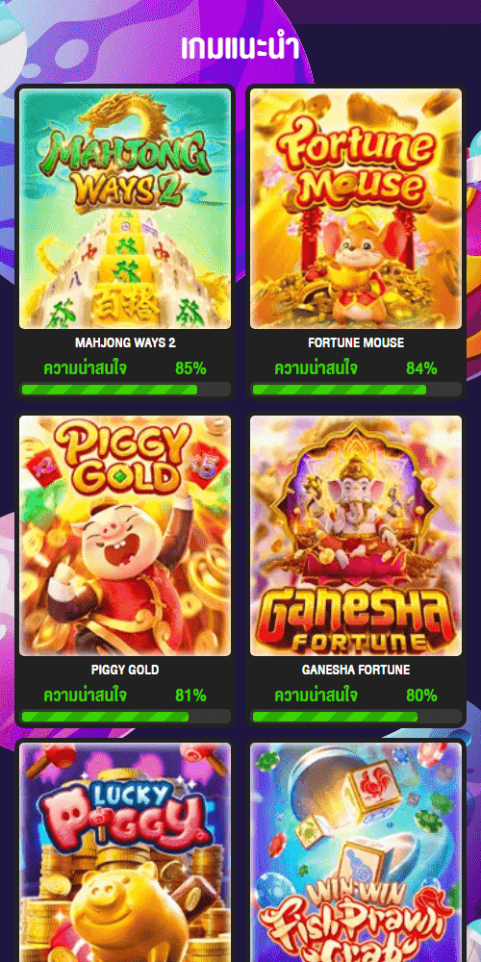The width and height of the screenshot is (481, 962).
Task: Open the Piggy Gold game thumbnail
Action: (x=125, y=536)
